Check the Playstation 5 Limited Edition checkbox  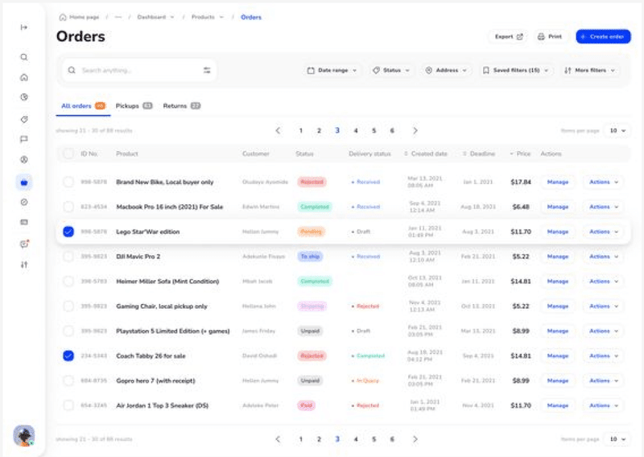[x=68, y=331]
